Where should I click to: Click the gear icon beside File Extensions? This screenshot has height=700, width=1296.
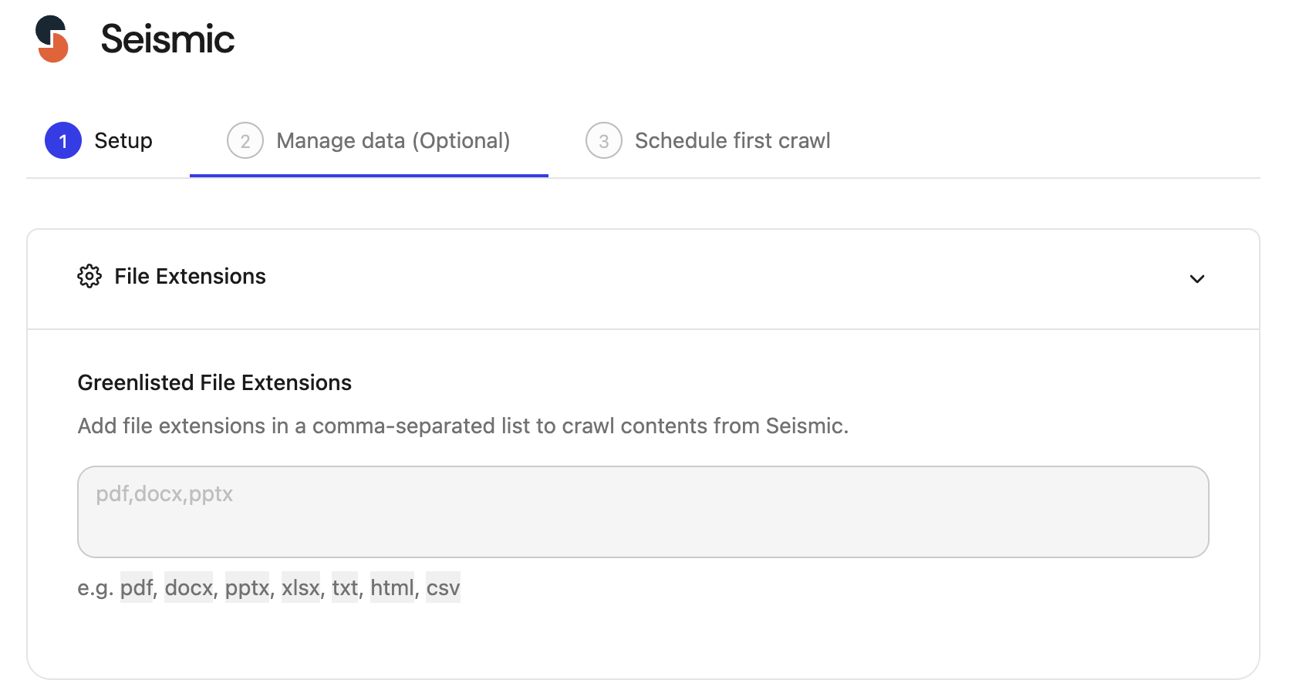pyautogui.click(x=89, y=276)
